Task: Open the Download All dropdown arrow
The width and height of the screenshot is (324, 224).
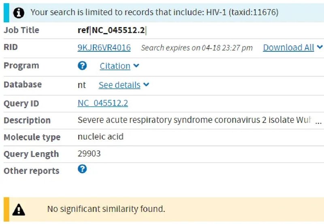Action: pos(320,47)
